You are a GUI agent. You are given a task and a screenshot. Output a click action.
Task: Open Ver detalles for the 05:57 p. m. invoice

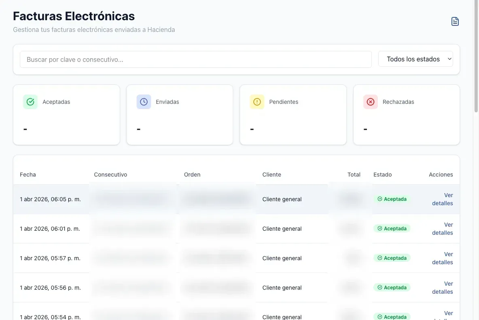442,258
